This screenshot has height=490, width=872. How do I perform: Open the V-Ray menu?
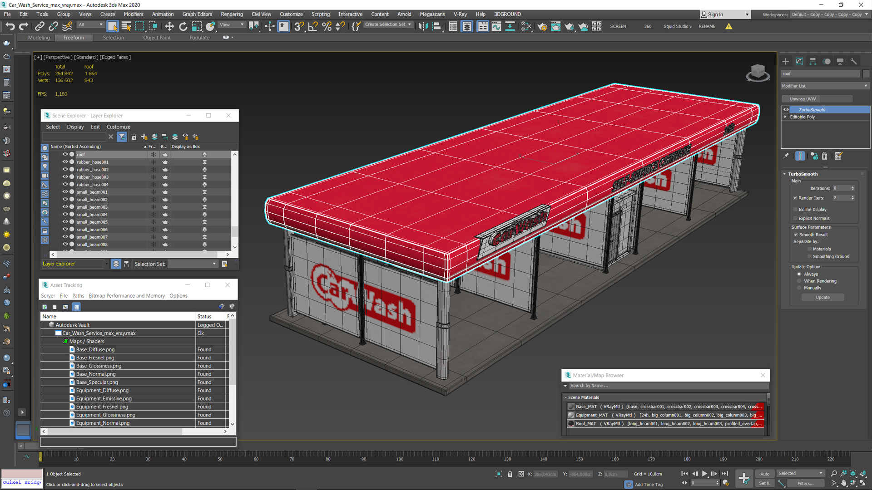point(460,14)
